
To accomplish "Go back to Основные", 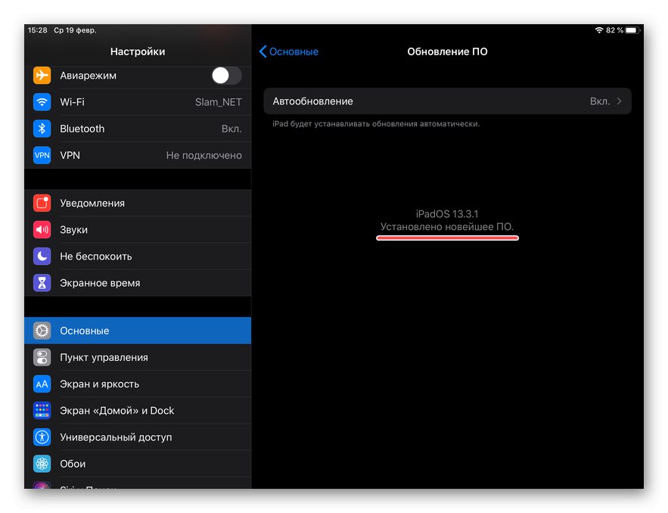I will tap(289, 51).
